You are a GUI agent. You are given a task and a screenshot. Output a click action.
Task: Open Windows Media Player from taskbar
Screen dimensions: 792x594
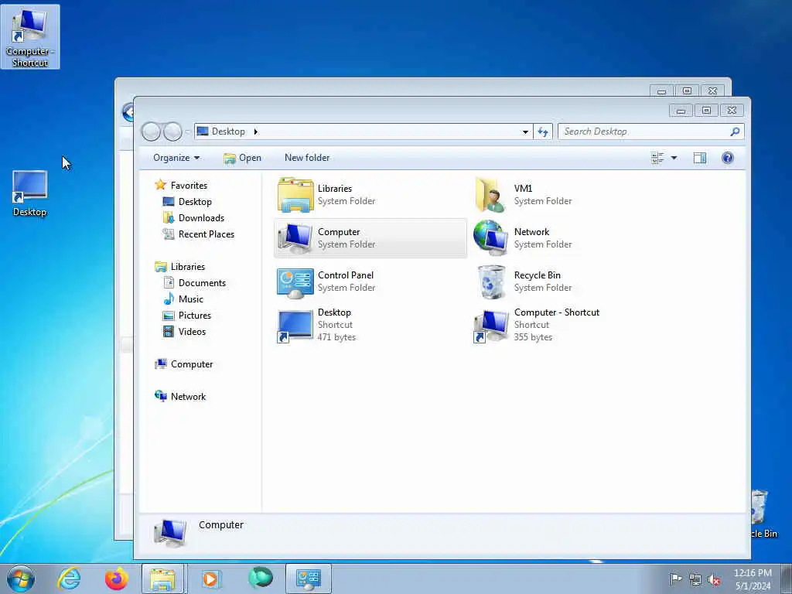click(211, 579)
